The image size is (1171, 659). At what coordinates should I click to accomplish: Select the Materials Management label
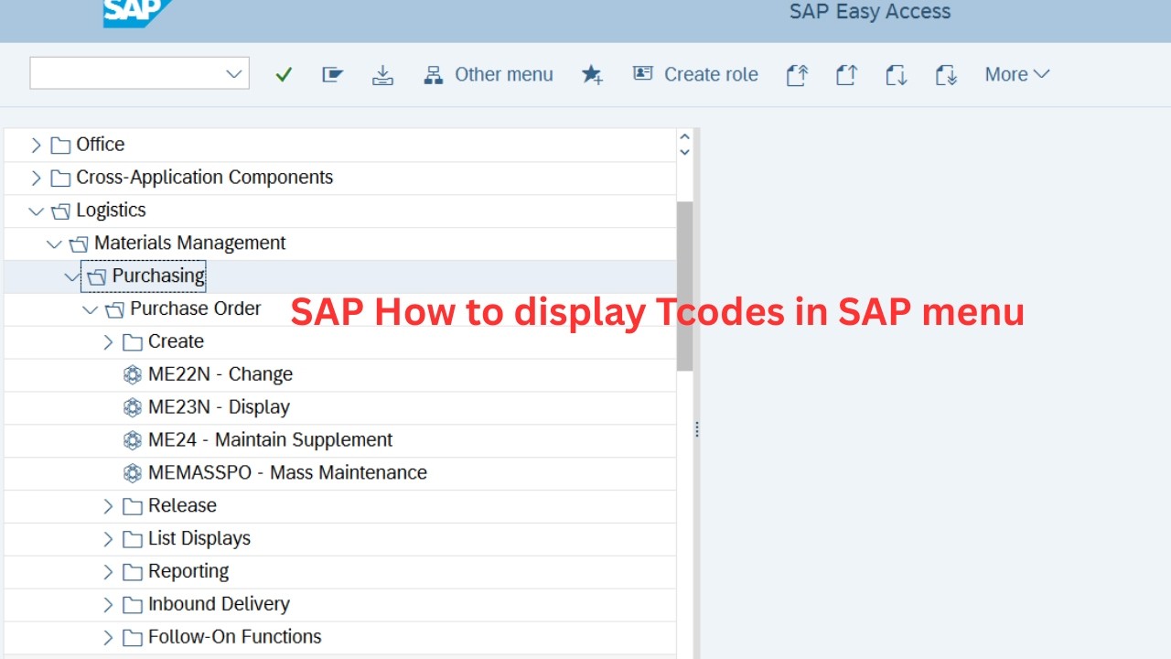pyautogui.click(x=190, y=243)
